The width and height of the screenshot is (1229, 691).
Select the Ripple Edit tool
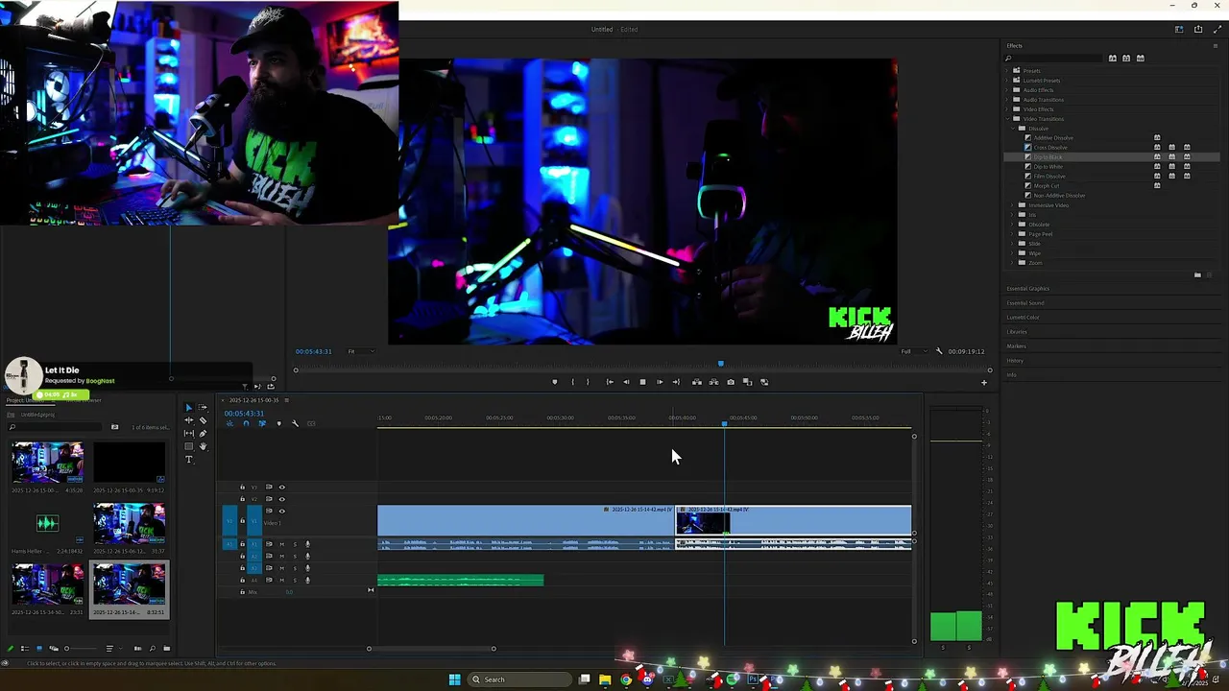pos(189,420)
